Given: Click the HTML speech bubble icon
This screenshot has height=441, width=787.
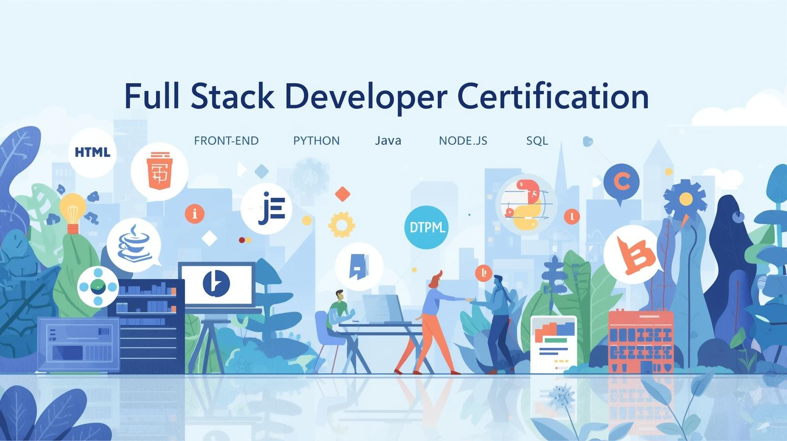Looking at the screenshot, I should pyautogui.click(x=92, y=152).
